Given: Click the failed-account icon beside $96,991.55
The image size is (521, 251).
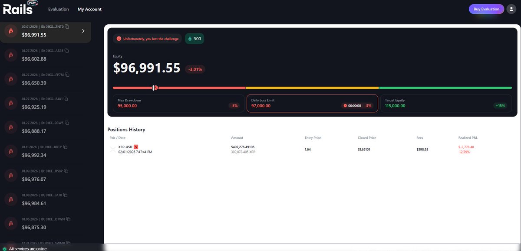Looking at the screenshot, I should [x=10, y=31].
